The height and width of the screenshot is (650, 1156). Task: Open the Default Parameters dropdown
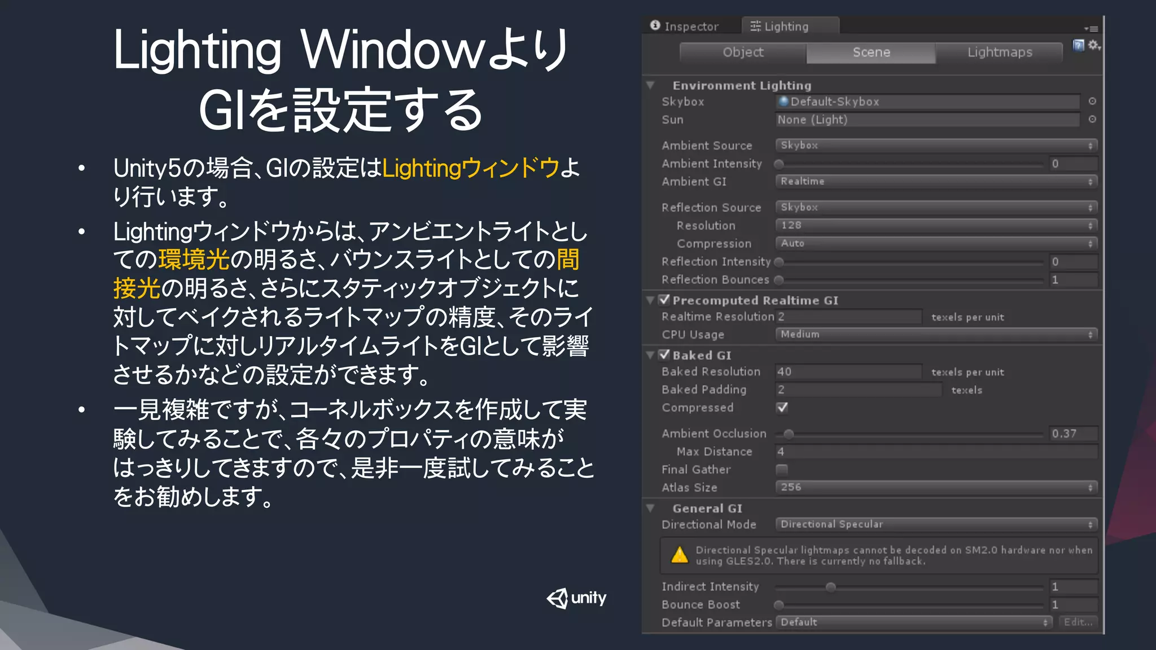[914, 622]
